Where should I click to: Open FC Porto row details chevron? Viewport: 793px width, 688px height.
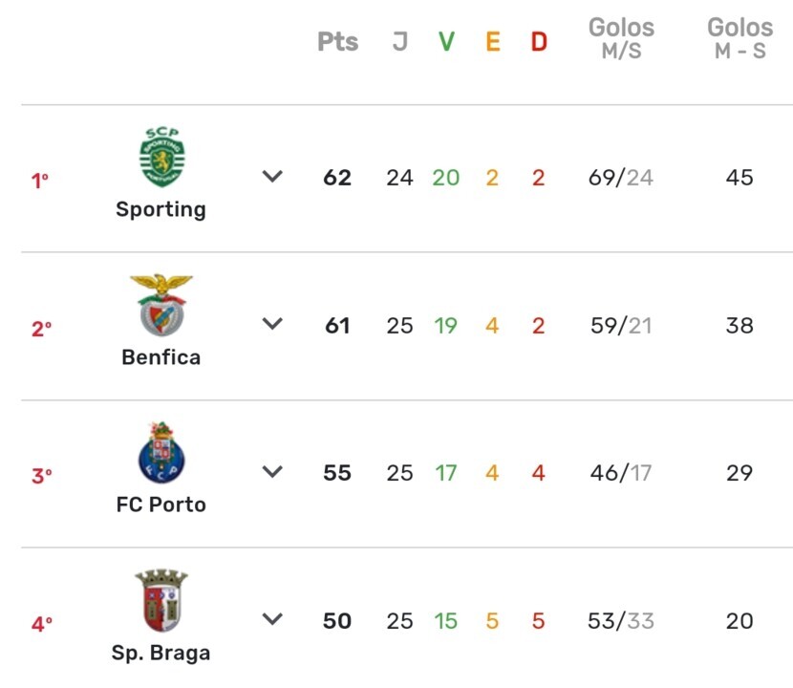(x=273, y=472)
